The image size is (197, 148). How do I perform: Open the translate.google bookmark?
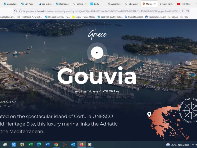tap(134, 17)
